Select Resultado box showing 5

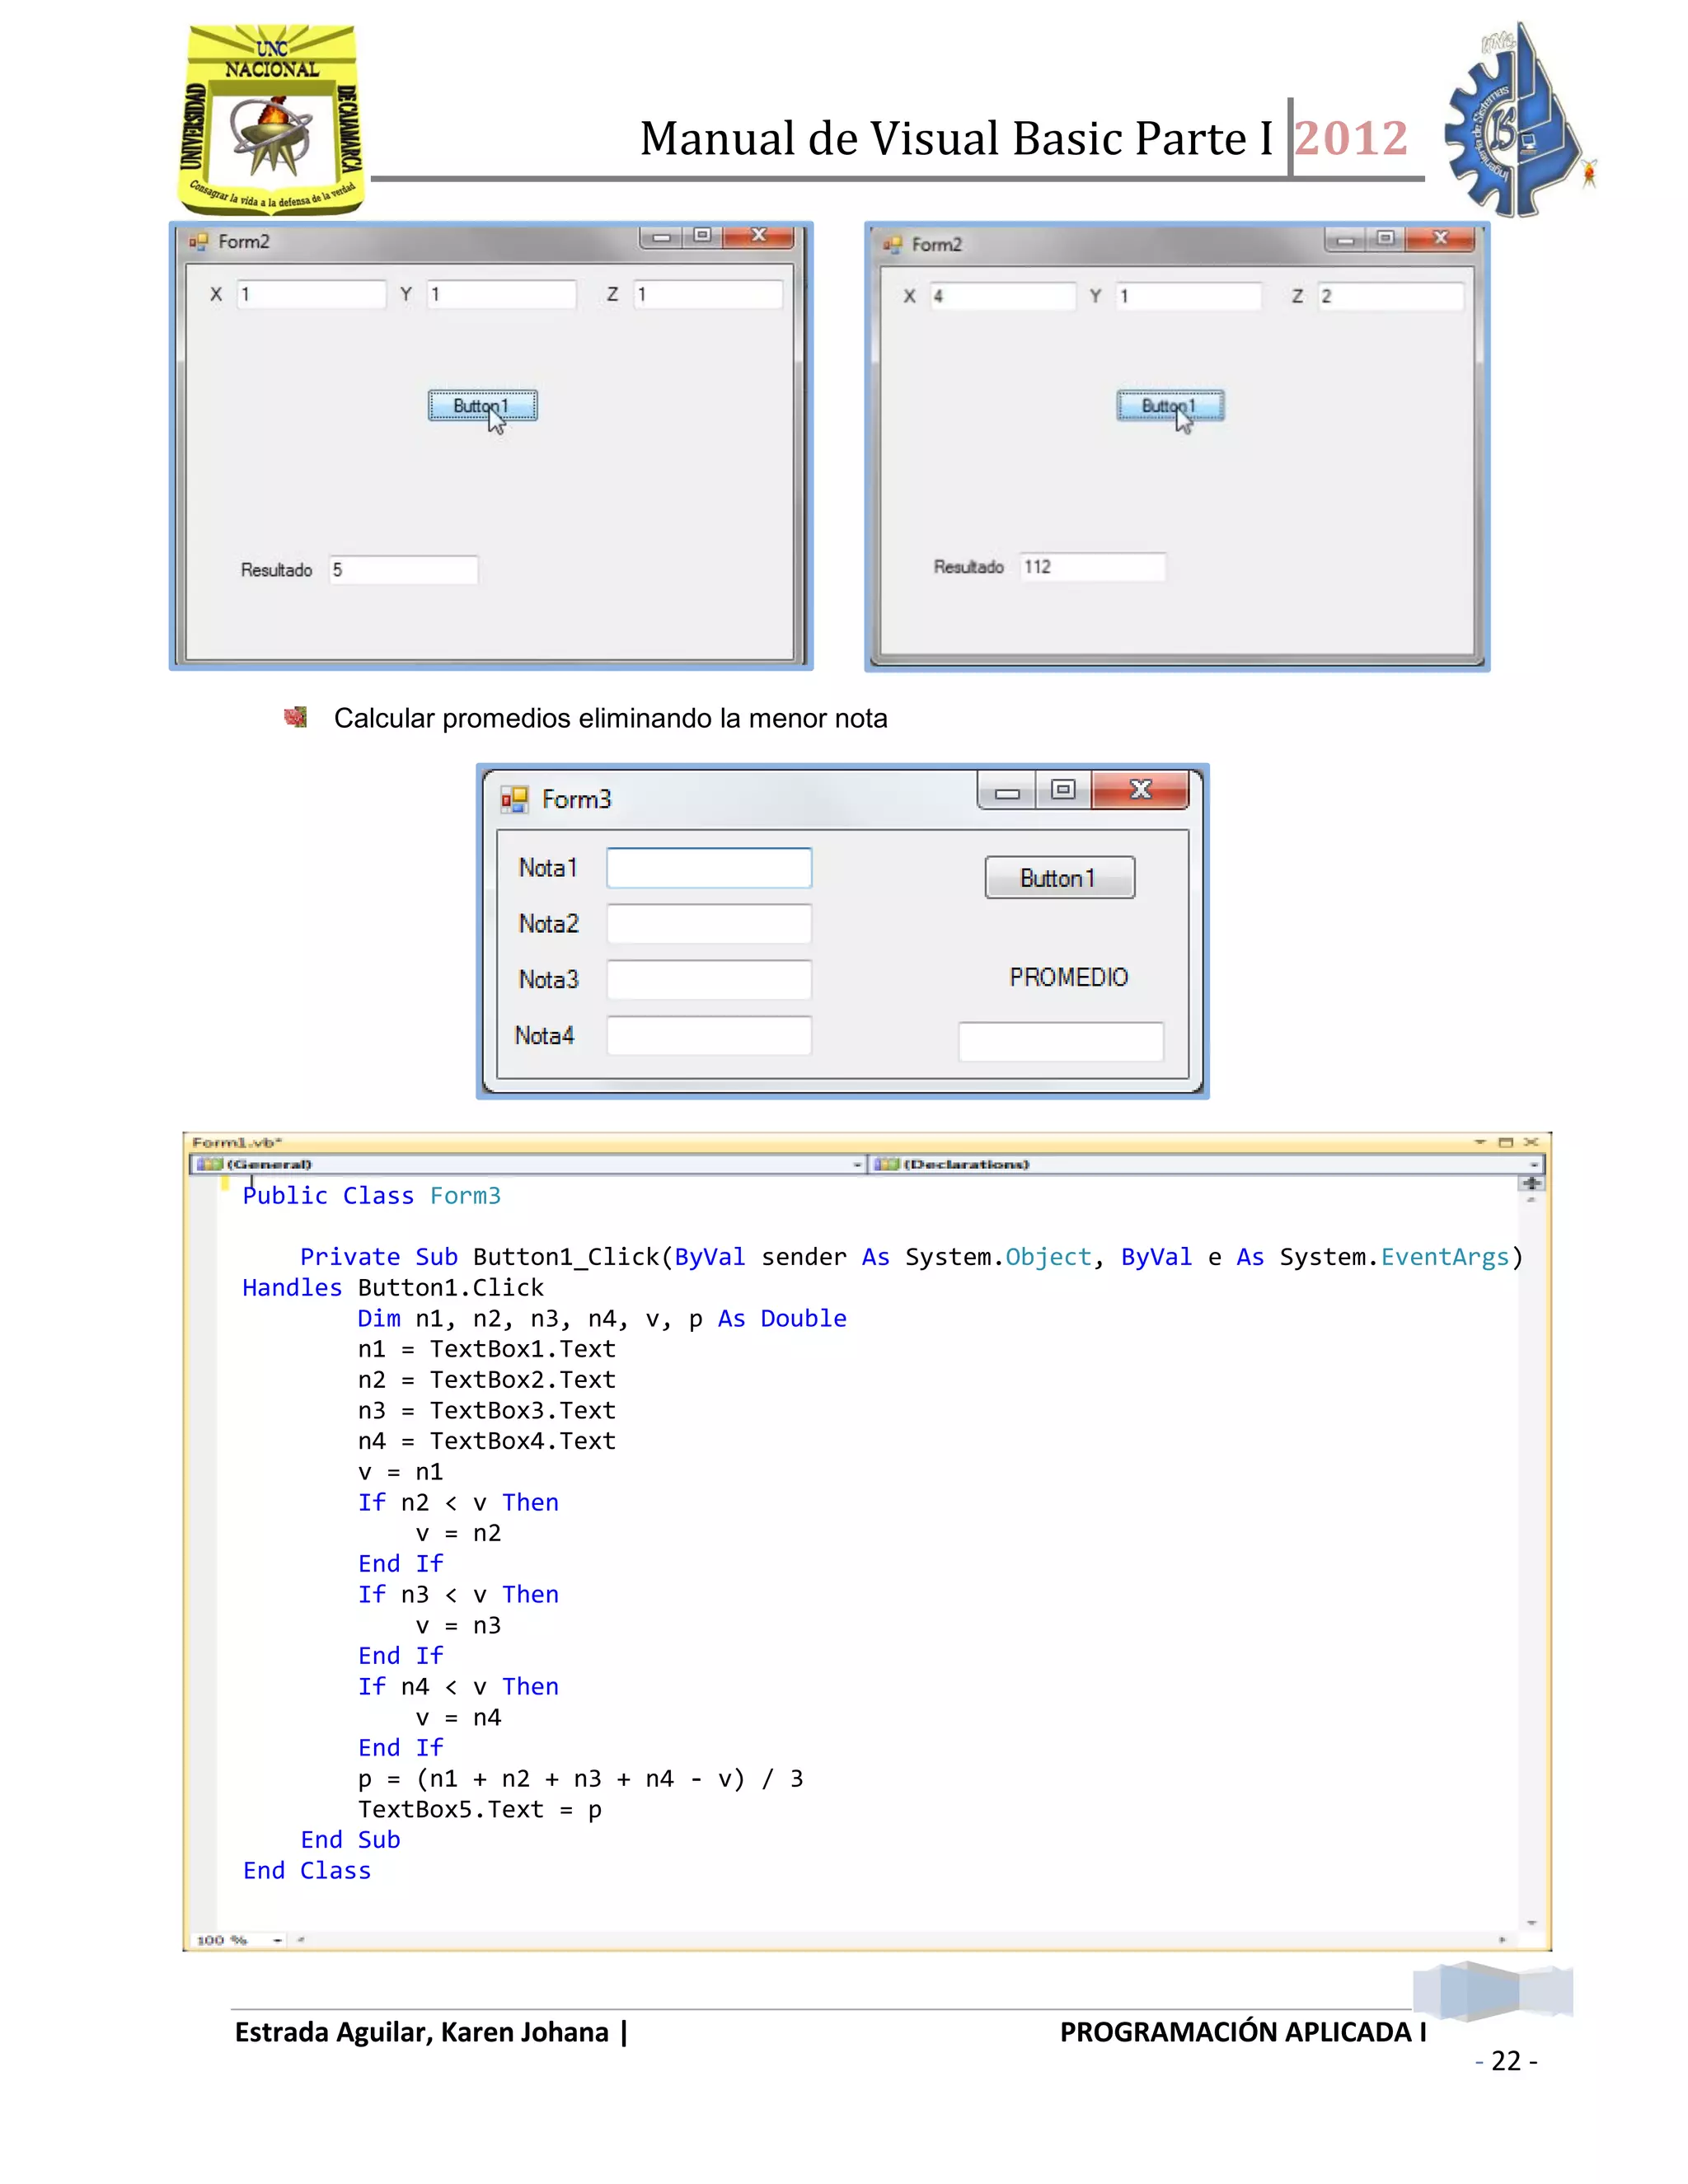(403, 570)
